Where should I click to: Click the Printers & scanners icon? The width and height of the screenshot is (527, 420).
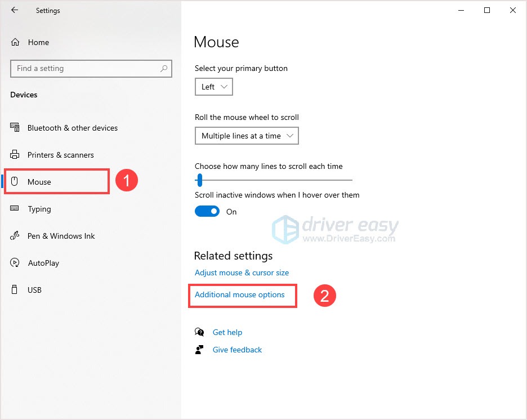click(x=15, y=155)
